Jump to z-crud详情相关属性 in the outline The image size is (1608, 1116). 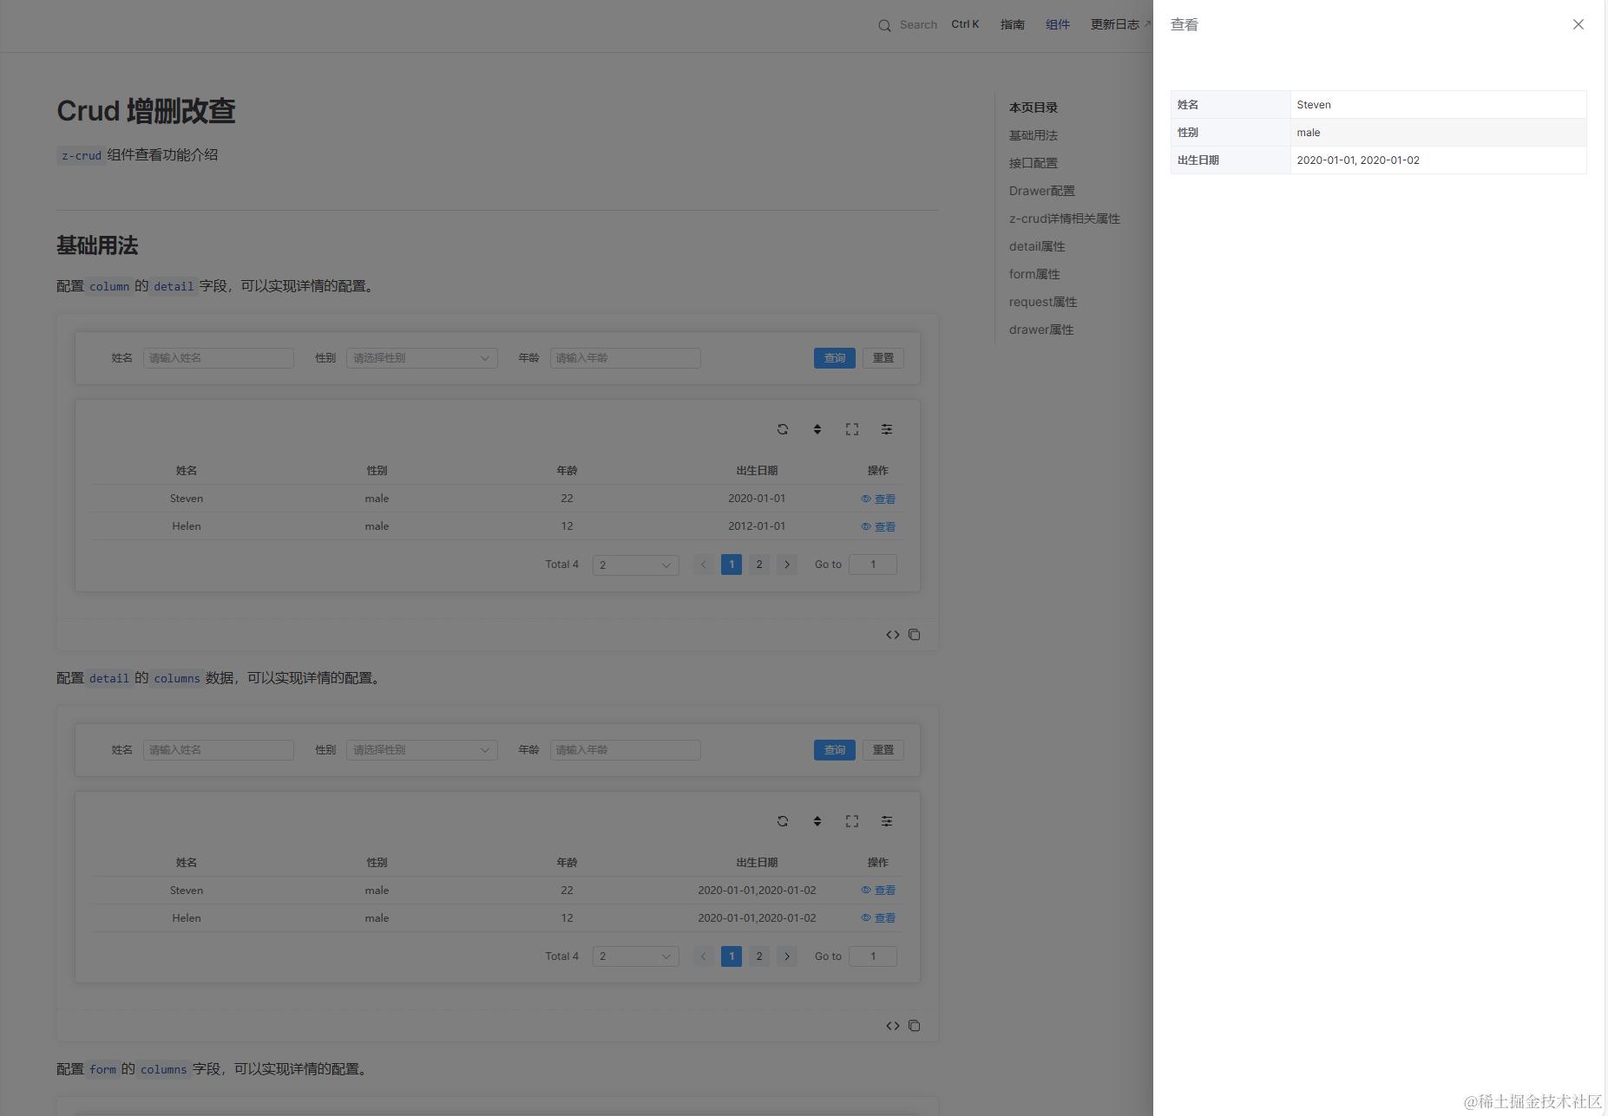[x=1065, y=219]
